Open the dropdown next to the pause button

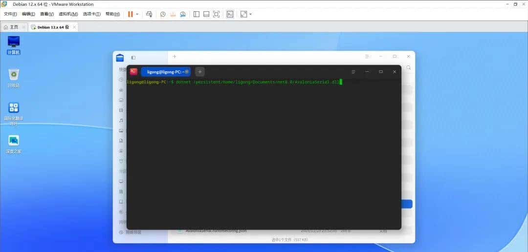point(137,14)
